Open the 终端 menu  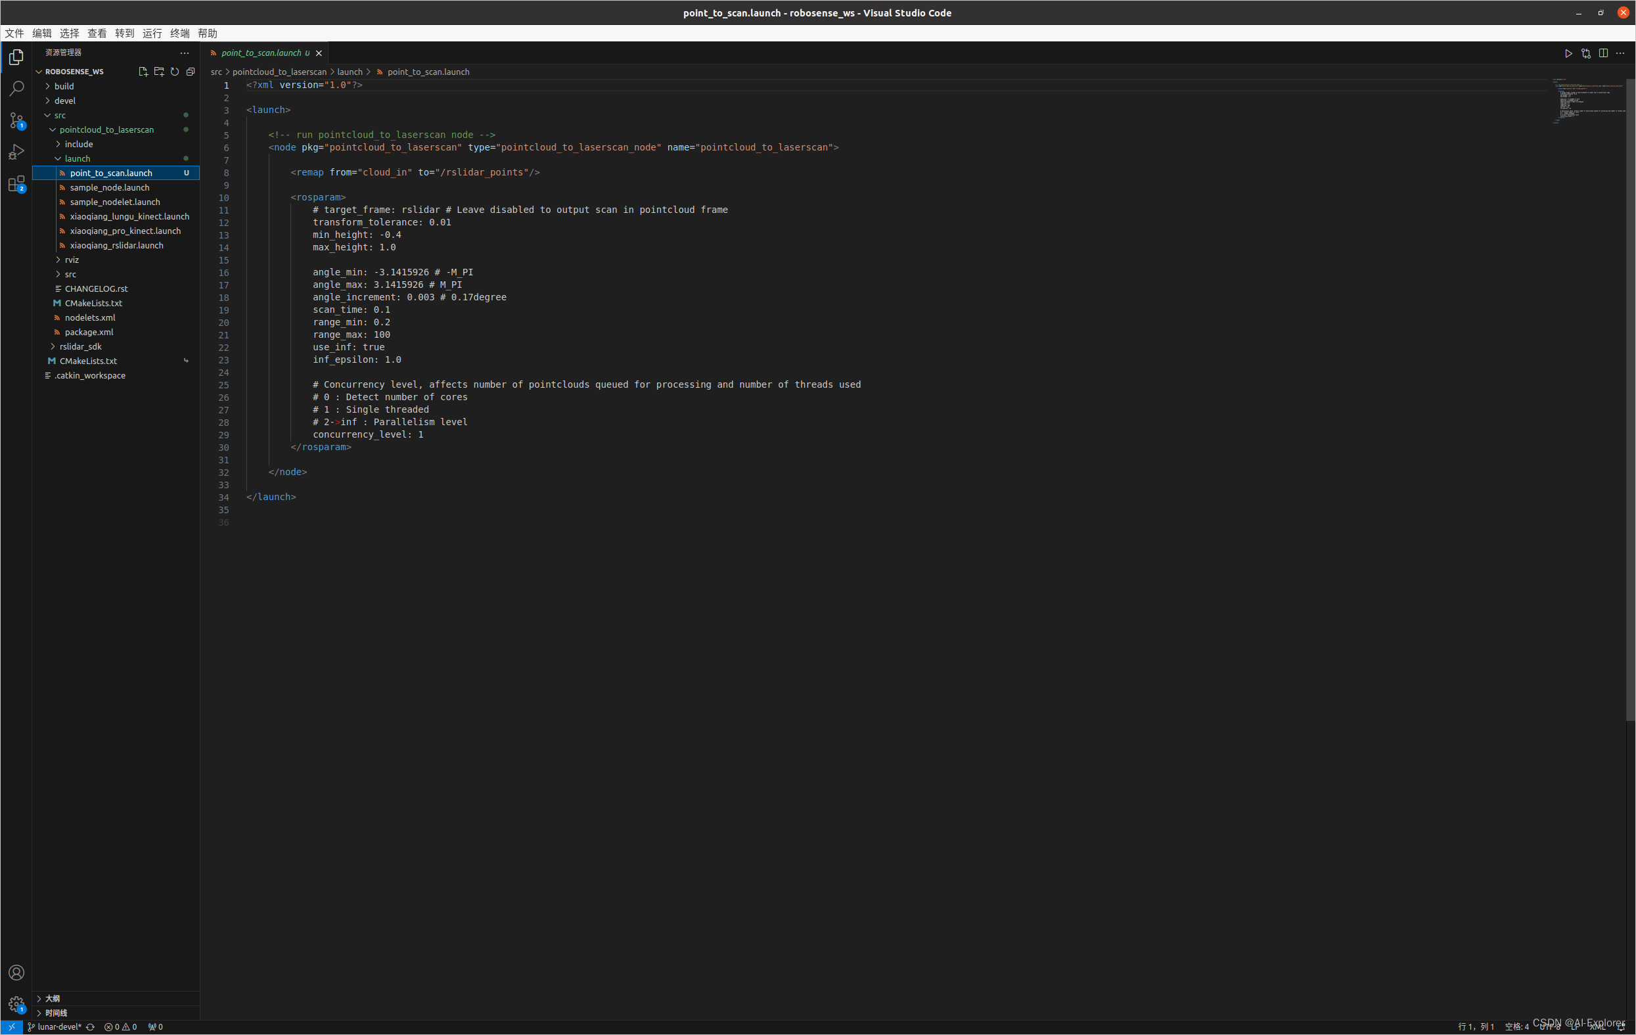pyautogui.click(x=180, y=34)
